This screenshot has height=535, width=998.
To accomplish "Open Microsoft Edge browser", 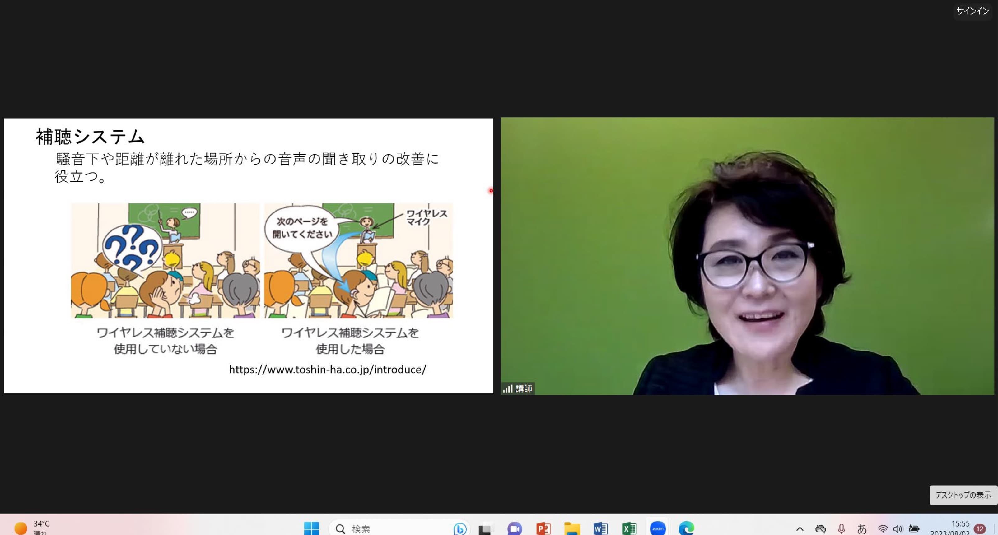I will (x=687, y=528).
